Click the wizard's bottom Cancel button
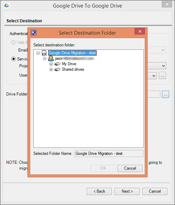Viewport: 175px width, 205px height. coord(155,191)
